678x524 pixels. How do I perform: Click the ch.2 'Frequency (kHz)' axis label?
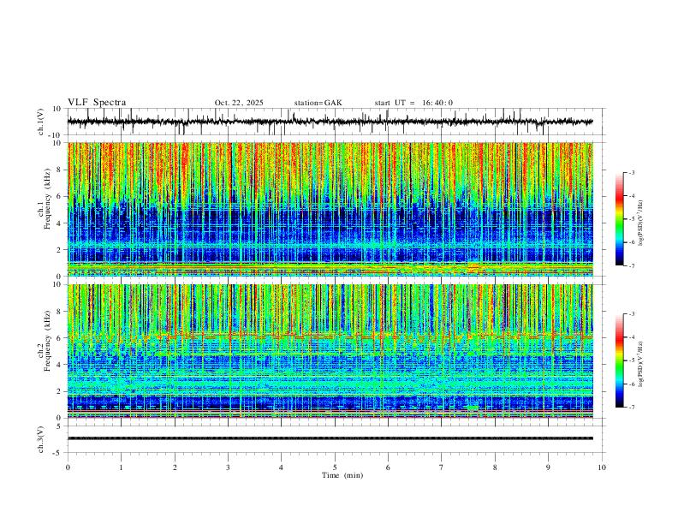(47, 341)
